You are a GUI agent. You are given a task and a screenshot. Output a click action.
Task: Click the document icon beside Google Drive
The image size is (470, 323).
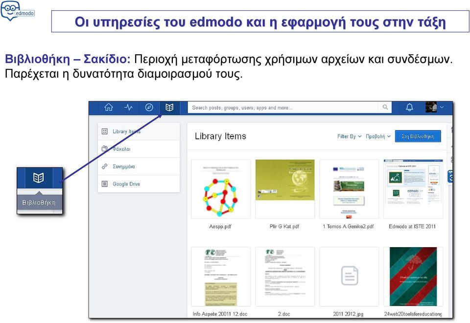click(105, 184)
